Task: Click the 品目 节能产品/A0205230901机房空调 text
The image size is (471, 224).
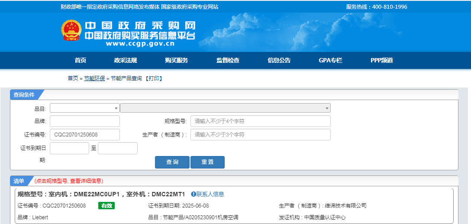Action: (193, 218)
